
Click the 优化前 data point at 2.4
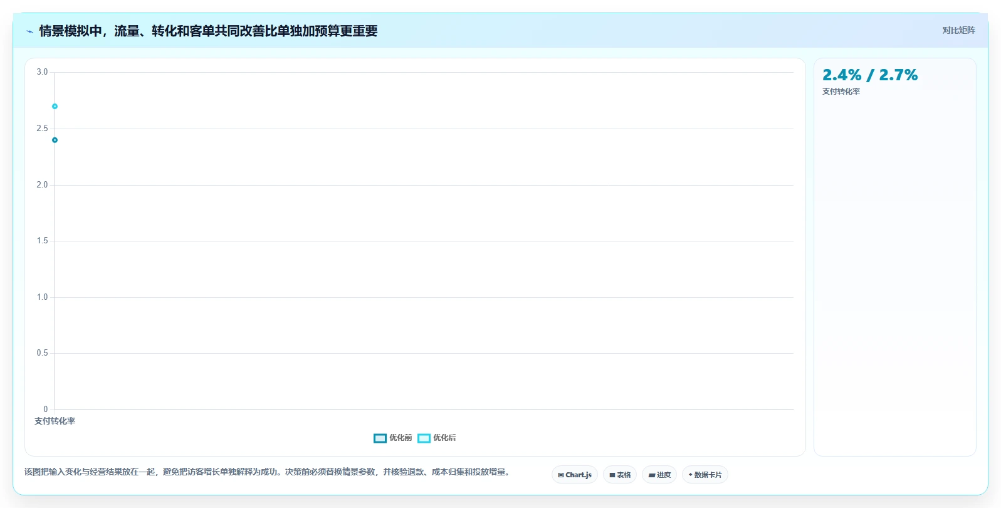click(55, 140)
